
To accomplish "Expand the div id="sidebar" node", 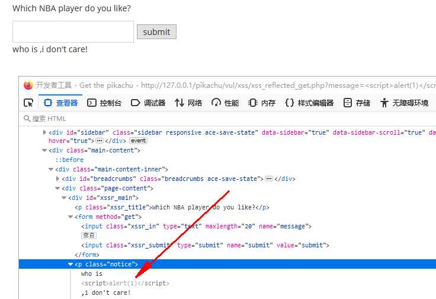I will click(44, 132).
